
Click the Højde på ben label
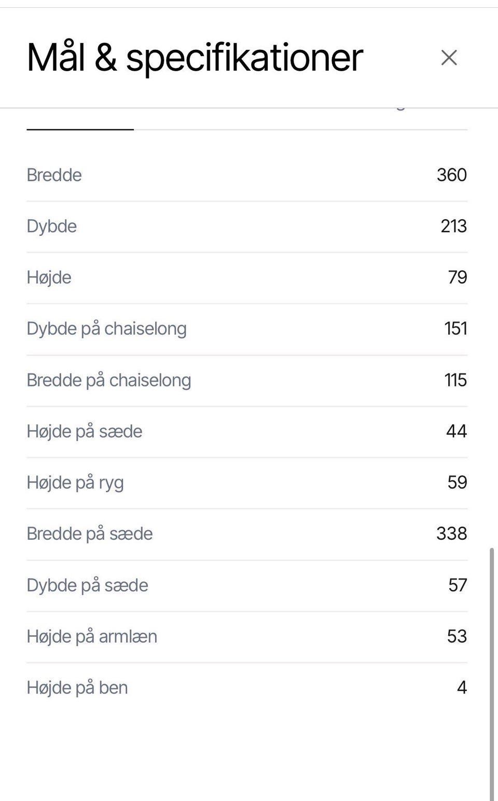[77, 688]
